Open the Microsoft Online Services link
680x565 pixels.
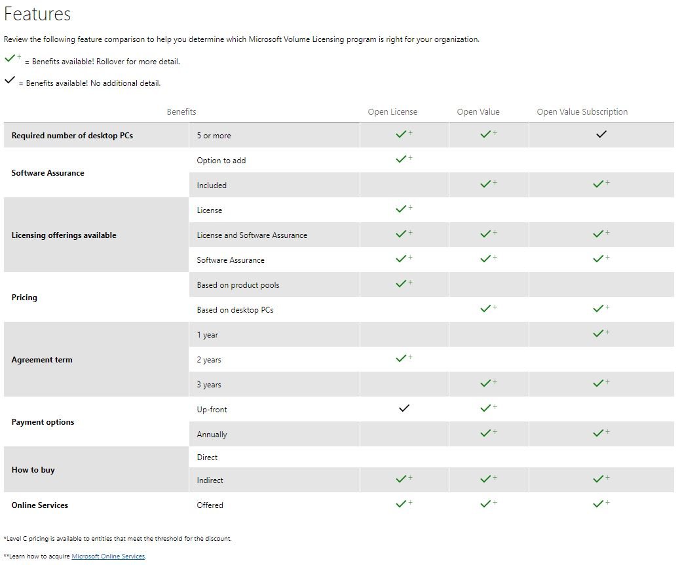[108, 556]
